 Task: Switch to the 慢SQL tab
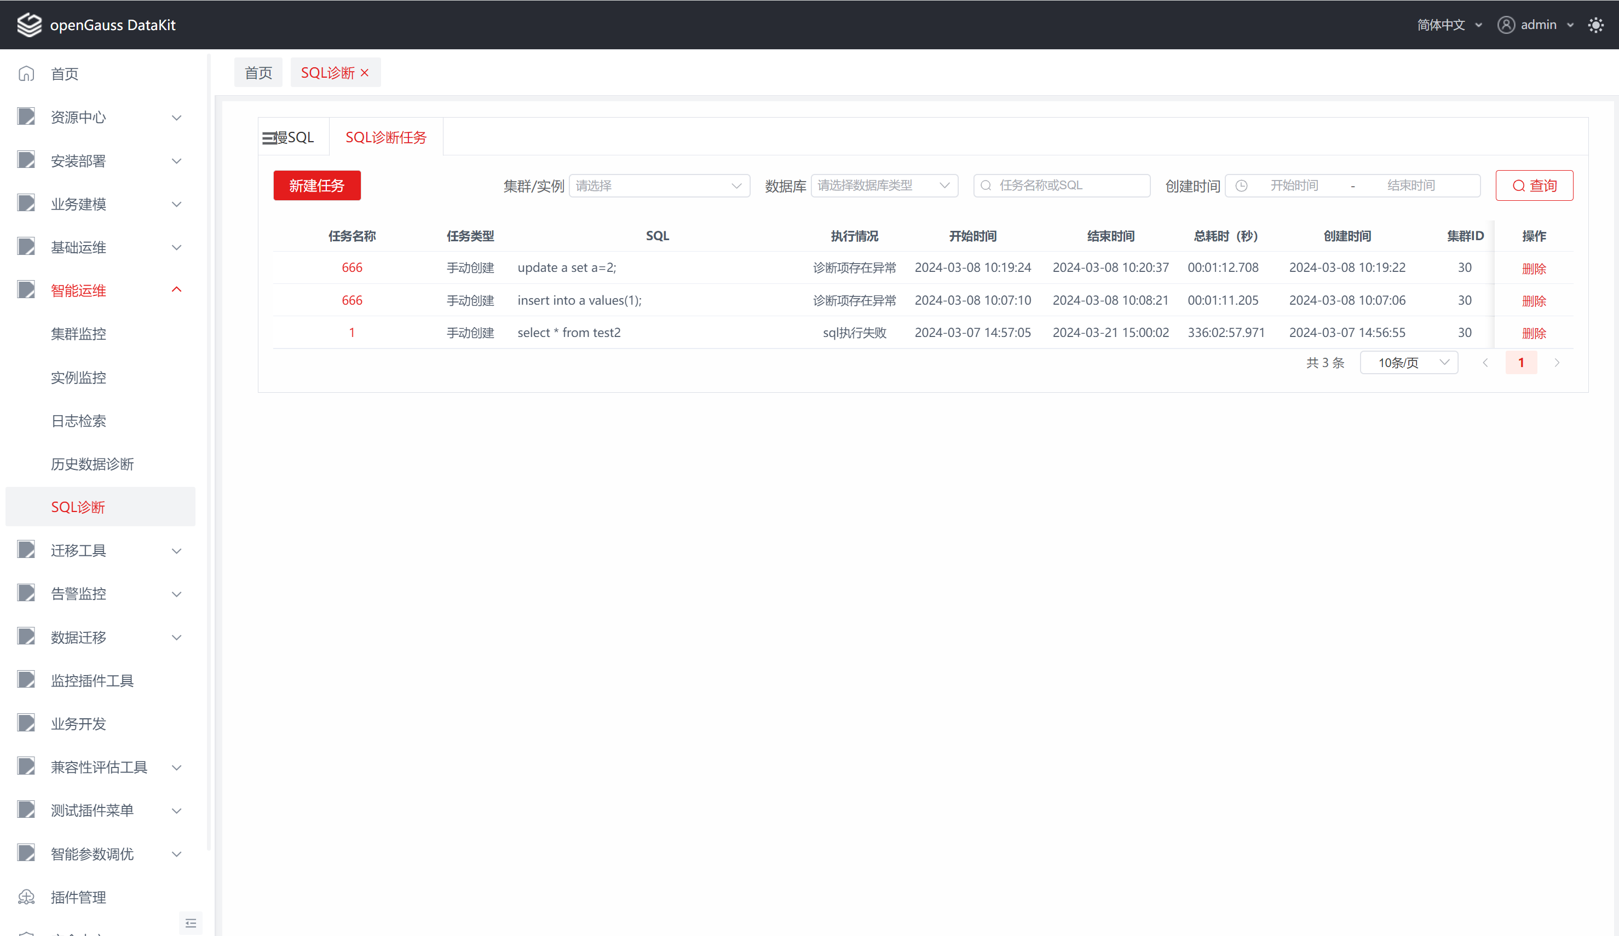293,137
